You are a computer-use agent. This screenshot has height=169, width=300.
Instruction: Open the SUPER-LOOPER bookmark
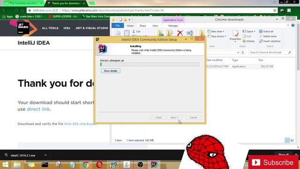(x=63, y=16)
